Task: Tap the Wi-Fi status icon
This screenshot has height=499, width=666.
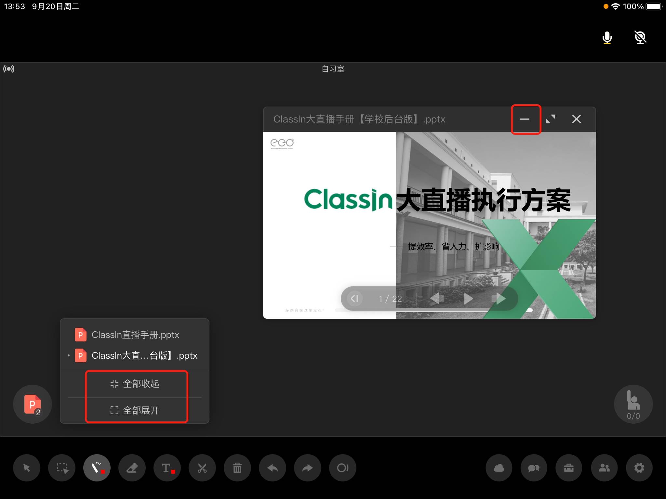Action: pyautogui.click(x=616, y=6)
